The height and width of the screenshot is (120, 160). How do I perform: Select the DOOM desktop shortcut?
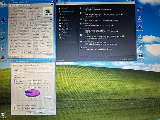139,10
